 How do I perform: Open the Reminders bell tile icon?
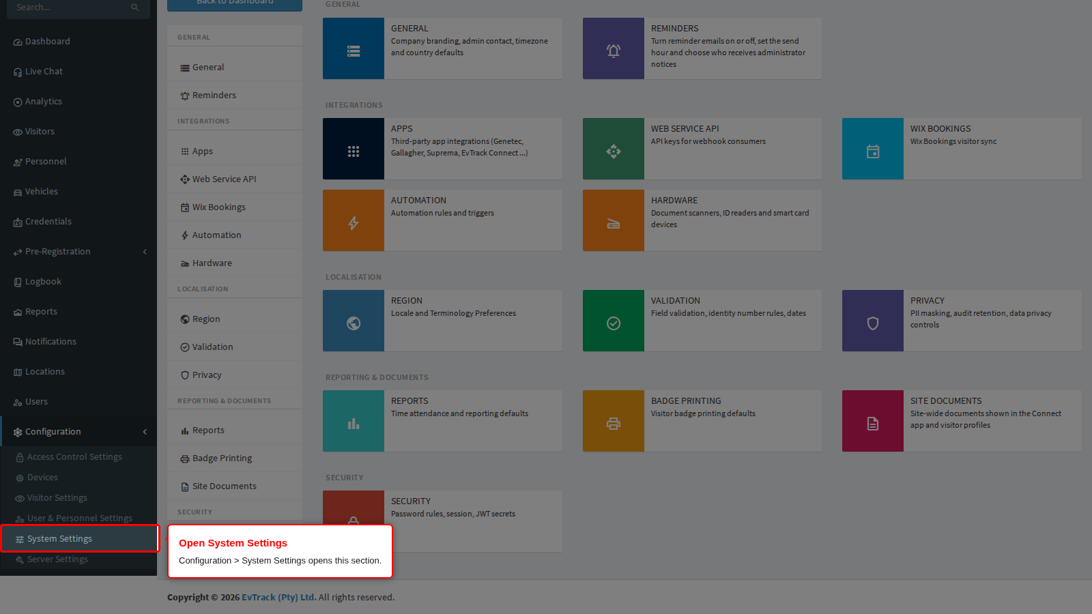[x=614, y=50]
